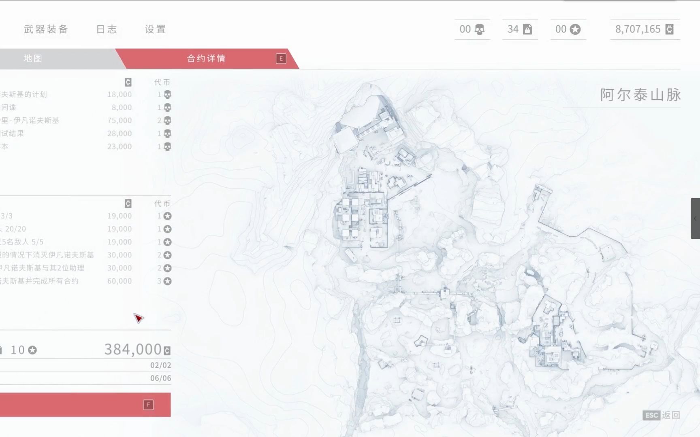Click the currency icon beside 8,707,165
This screenshot has width=700, height=437.
(x=669, y=29)
